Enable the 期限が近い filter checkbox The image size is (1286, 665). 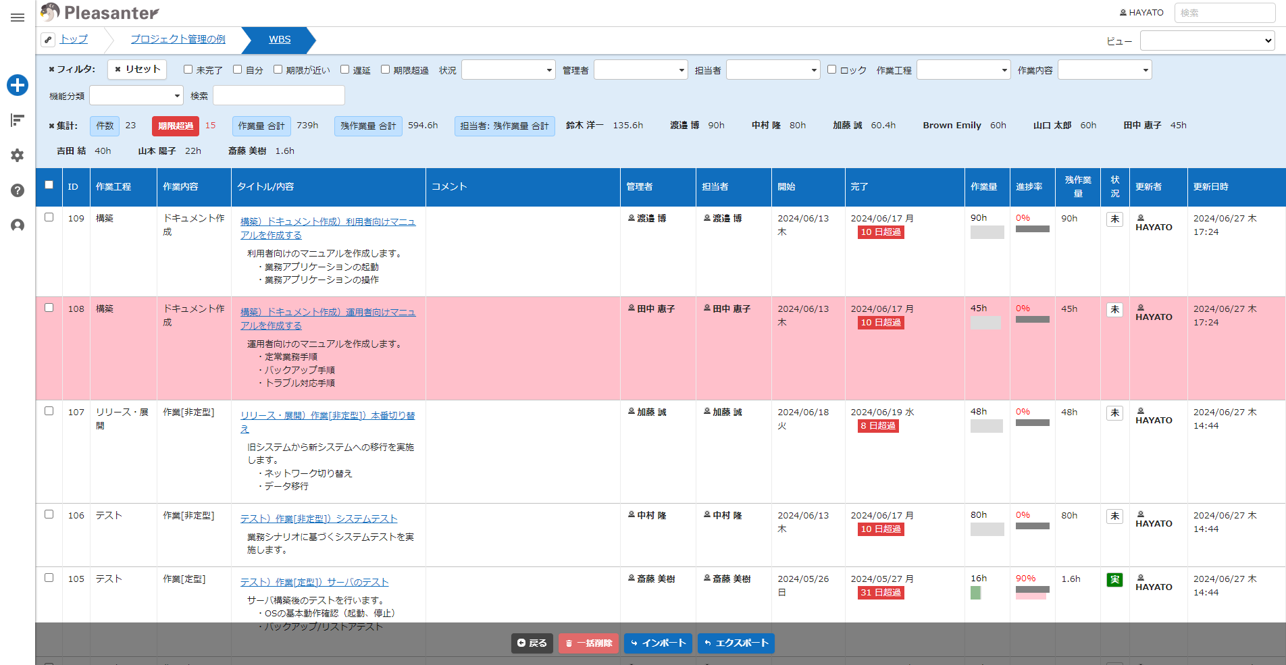(x=278, y=70)
